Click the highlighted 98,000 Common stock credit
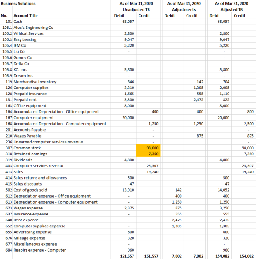 (x=148, y=148)
